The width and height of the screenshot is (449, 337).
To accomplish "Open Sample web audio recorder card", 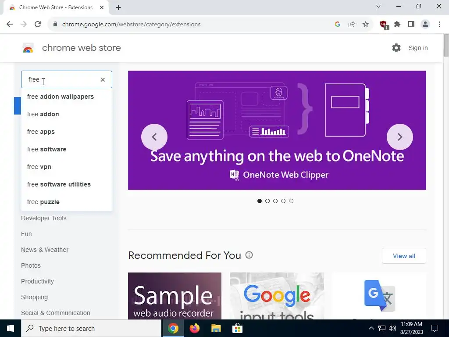I will click(175, 296).
